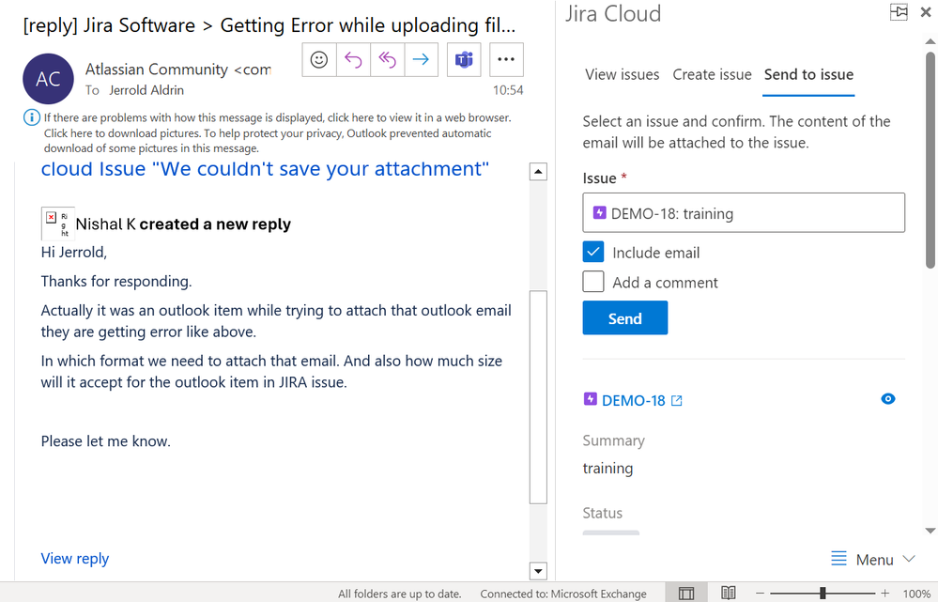Select the Send to issue tab
Image resolution: width=938 pixels, height=602 pixels.
(808, 75)
